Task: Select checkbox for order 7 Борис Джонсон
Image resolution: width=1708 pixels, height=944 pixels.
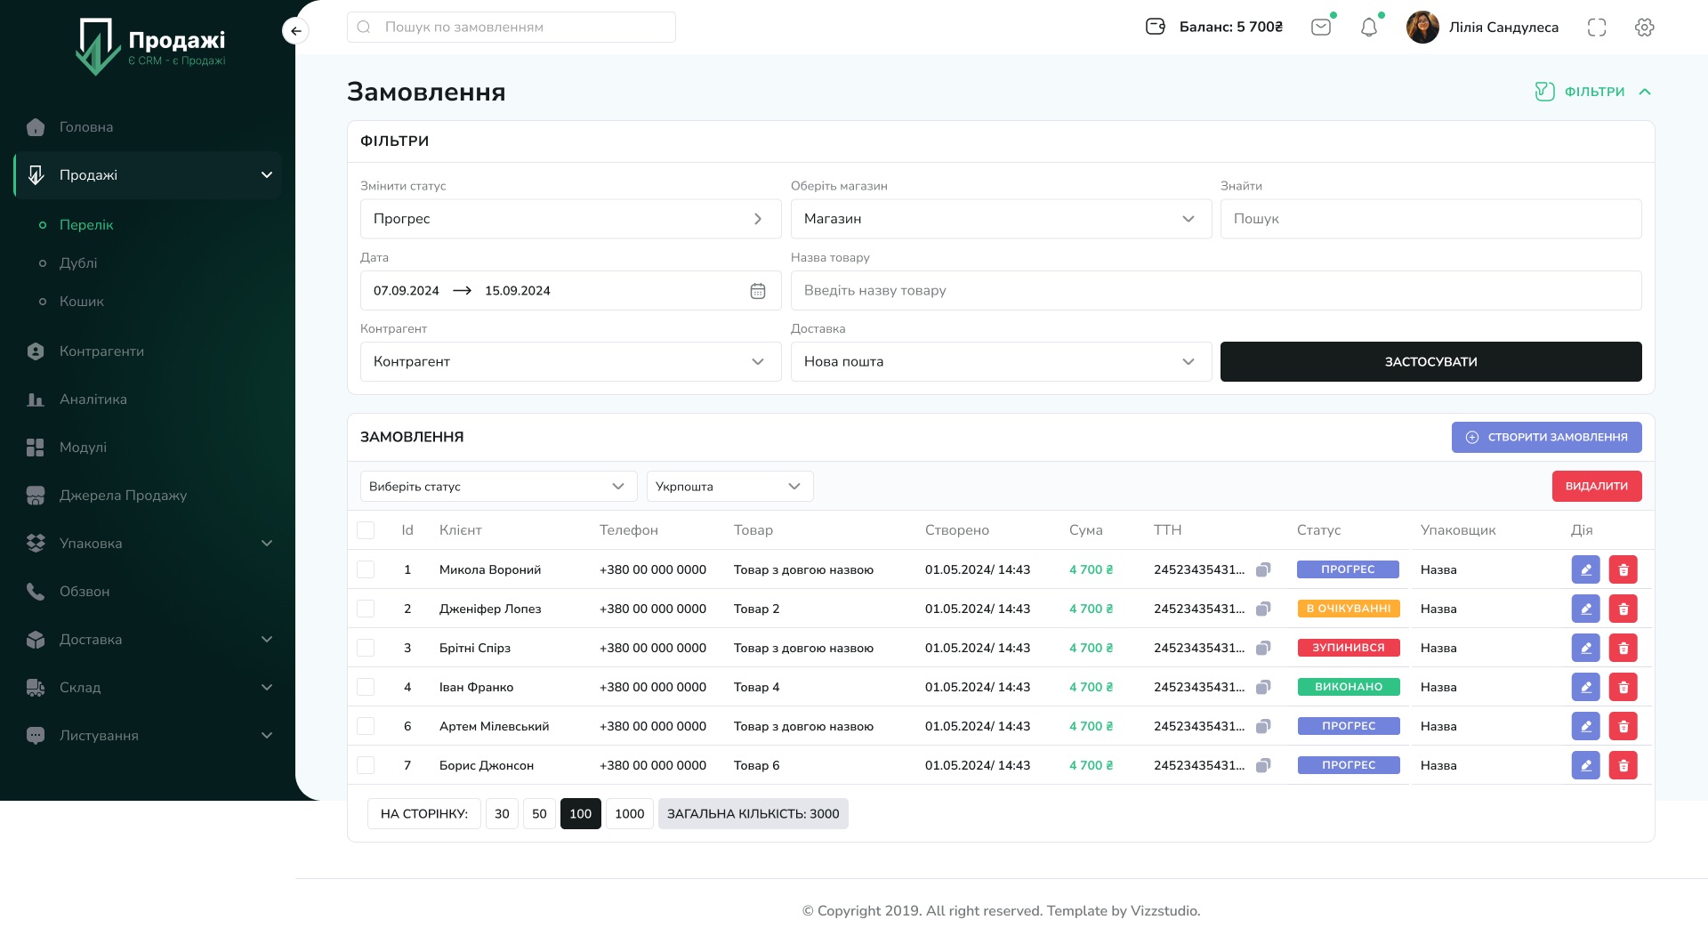Action: tap(366, 765)
